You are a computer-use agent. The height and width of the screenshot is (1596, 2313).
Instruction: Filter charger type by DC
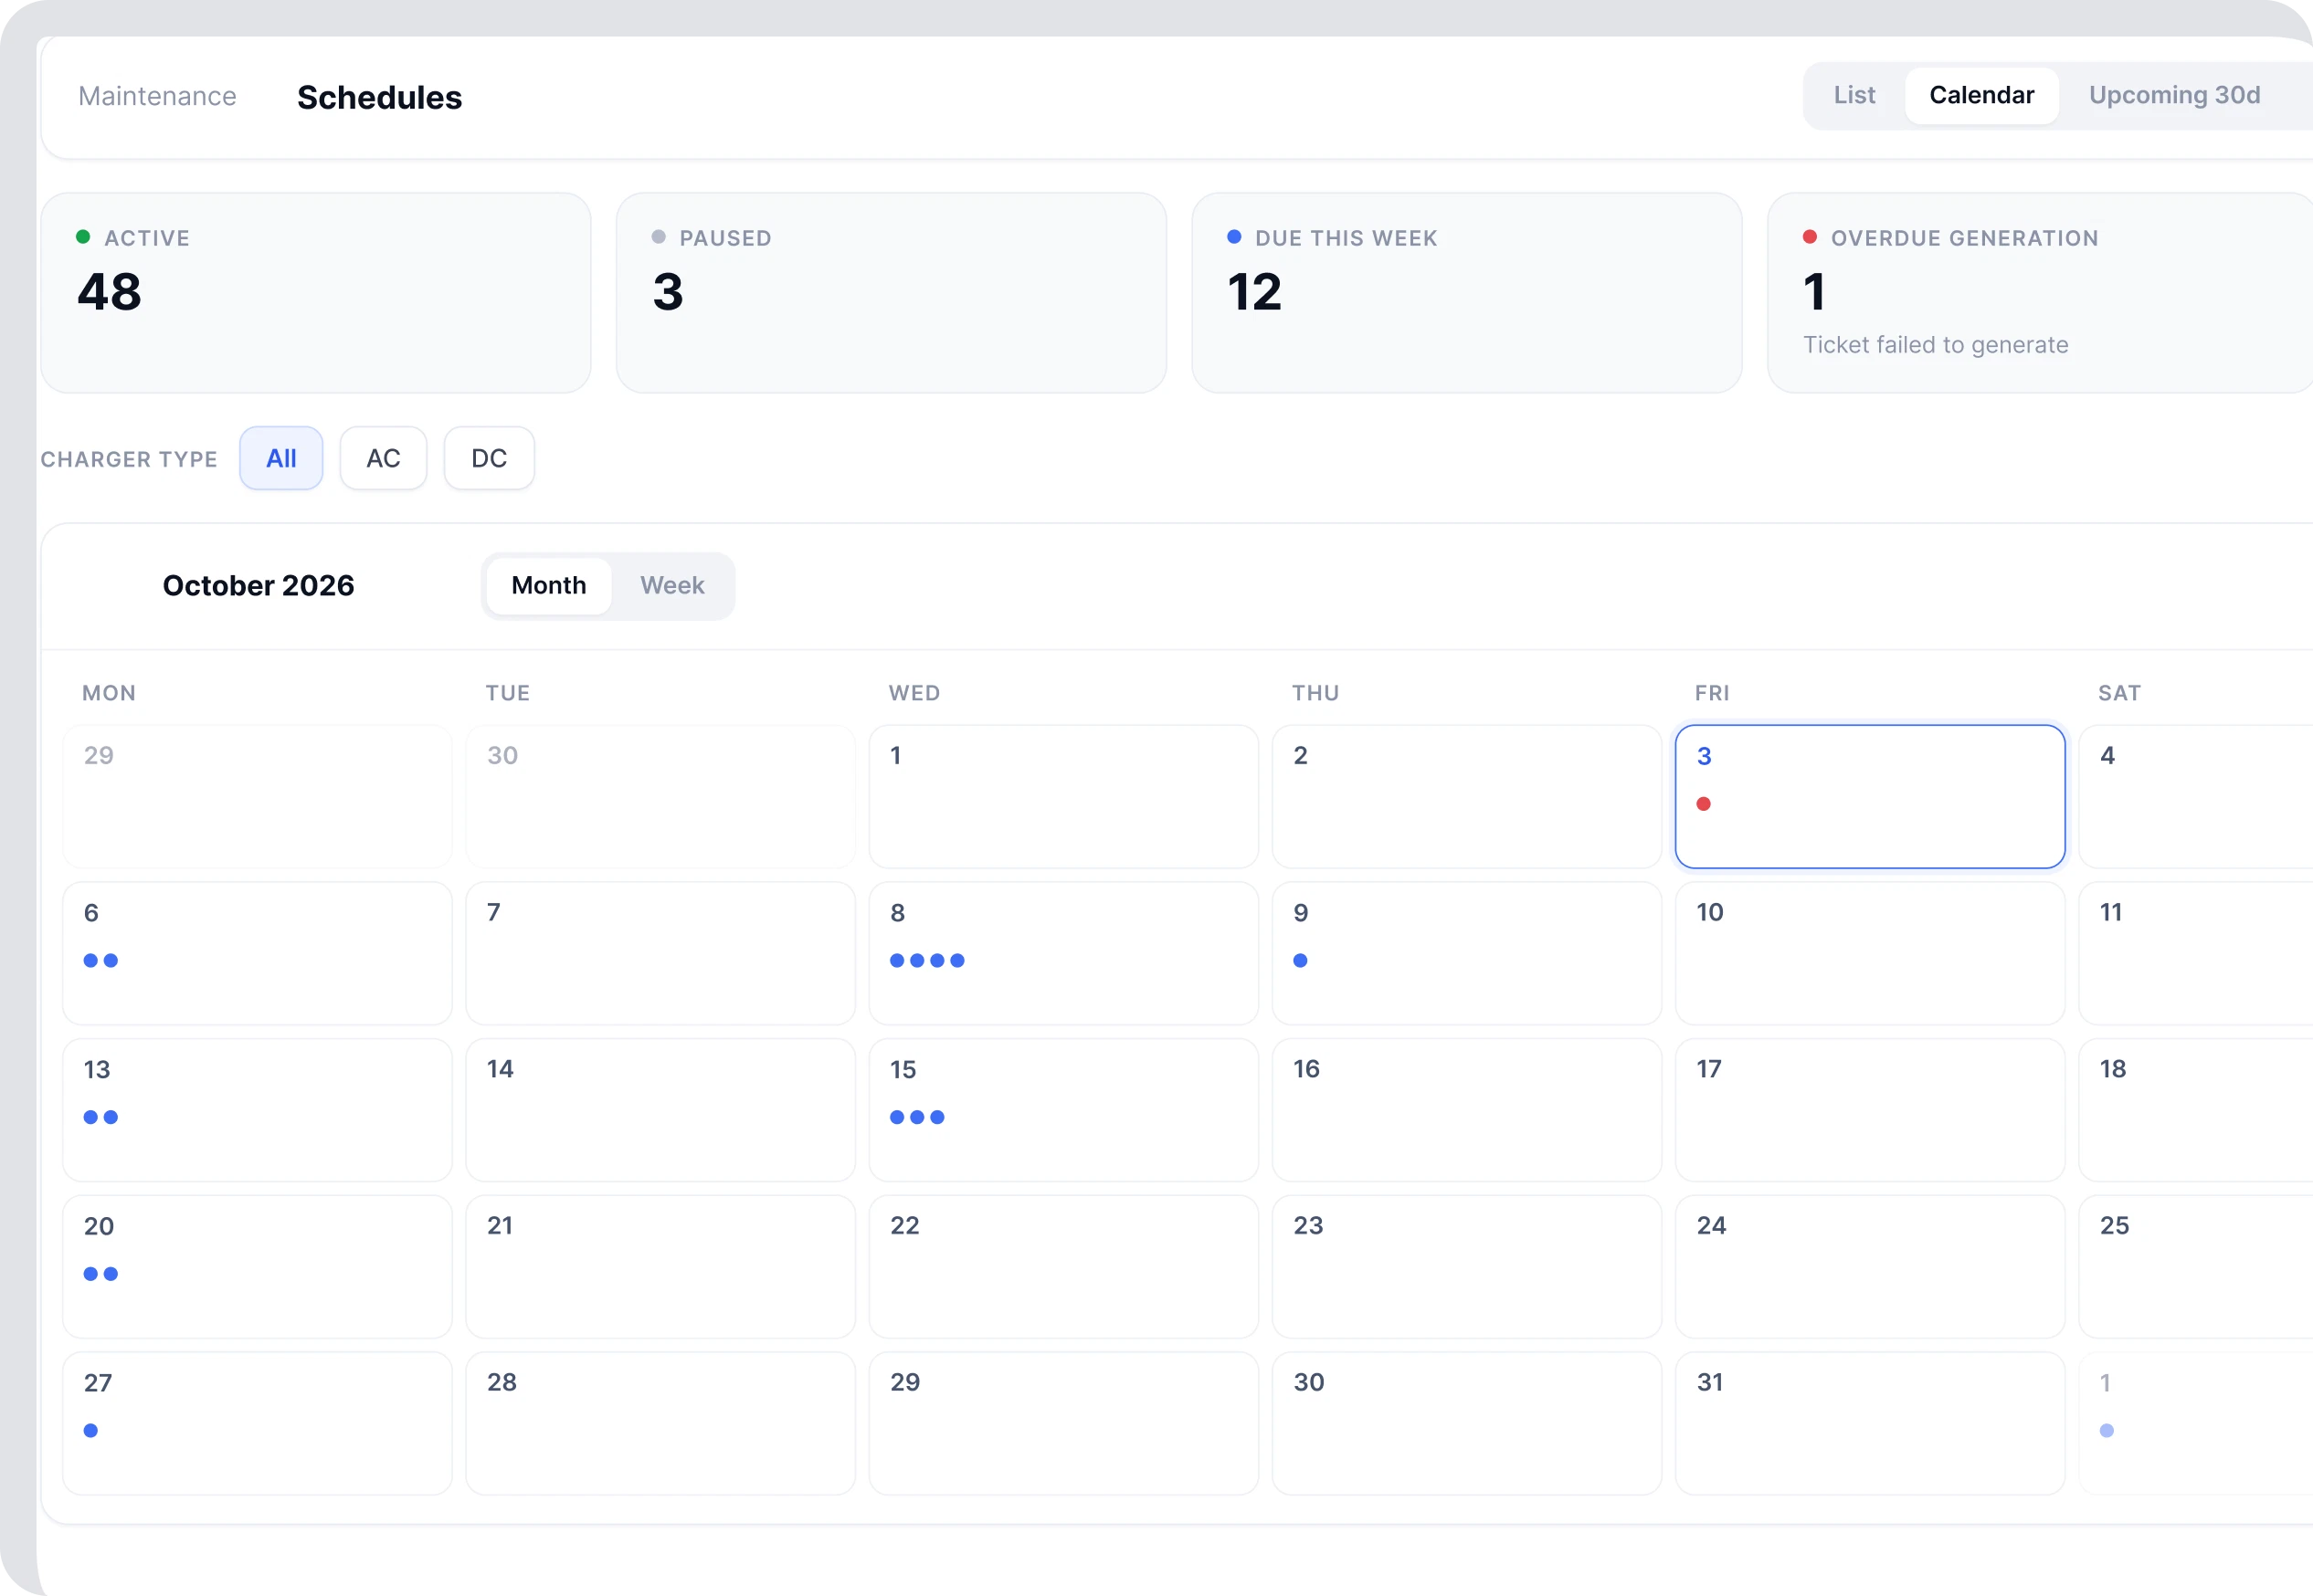[x=490, y=458]
